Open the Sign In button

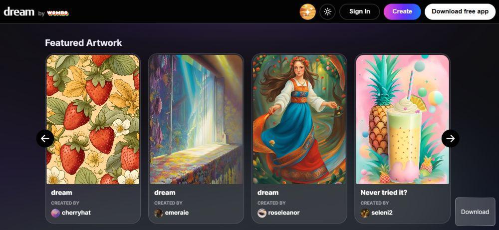click(360, 12)
